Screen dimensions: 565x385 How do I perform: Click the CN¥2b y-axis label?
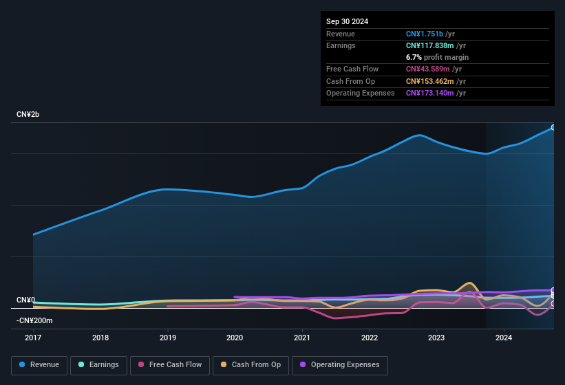(x=28, y=114)
